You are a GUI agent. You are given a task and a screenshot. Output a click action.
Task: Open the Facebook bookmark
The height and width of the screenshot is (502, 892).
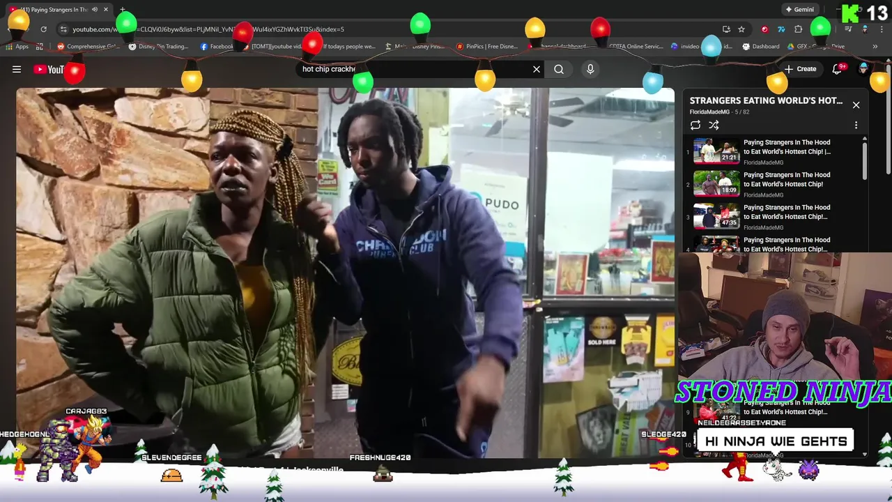(217, 47)
